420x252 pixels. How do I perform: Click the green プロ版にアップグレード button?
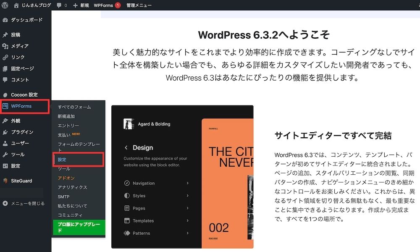pos(79,227)
